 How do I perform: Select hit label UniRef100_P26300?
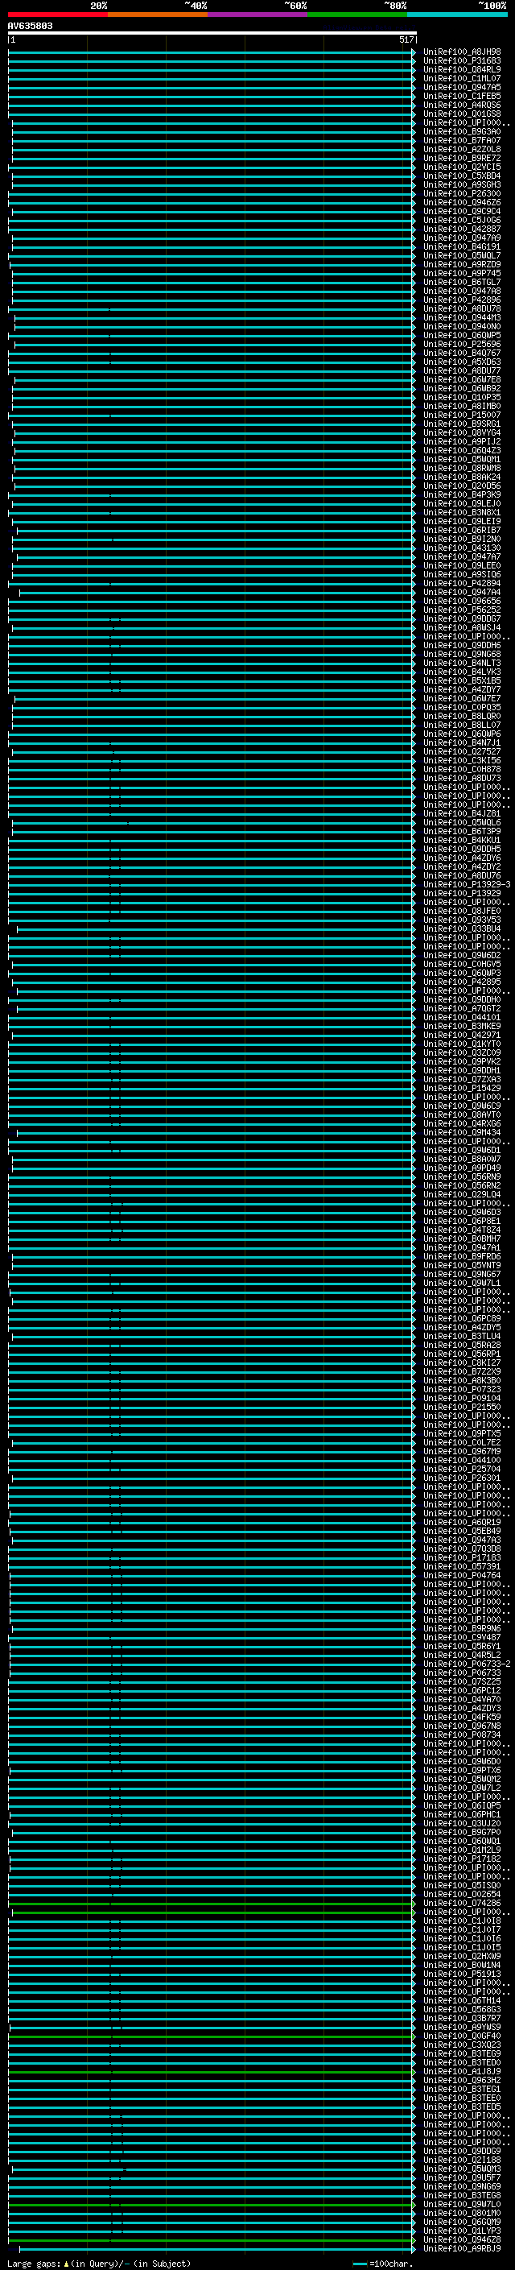click(461, 194)
